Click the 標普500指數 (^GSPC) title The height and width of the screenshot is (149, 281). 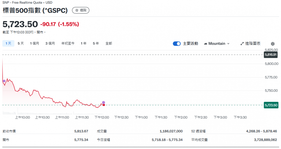pos(35,10)
